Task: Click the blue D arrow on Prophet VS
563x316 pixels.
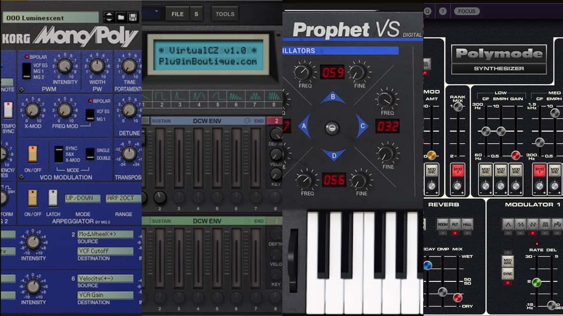Action: 333,154
